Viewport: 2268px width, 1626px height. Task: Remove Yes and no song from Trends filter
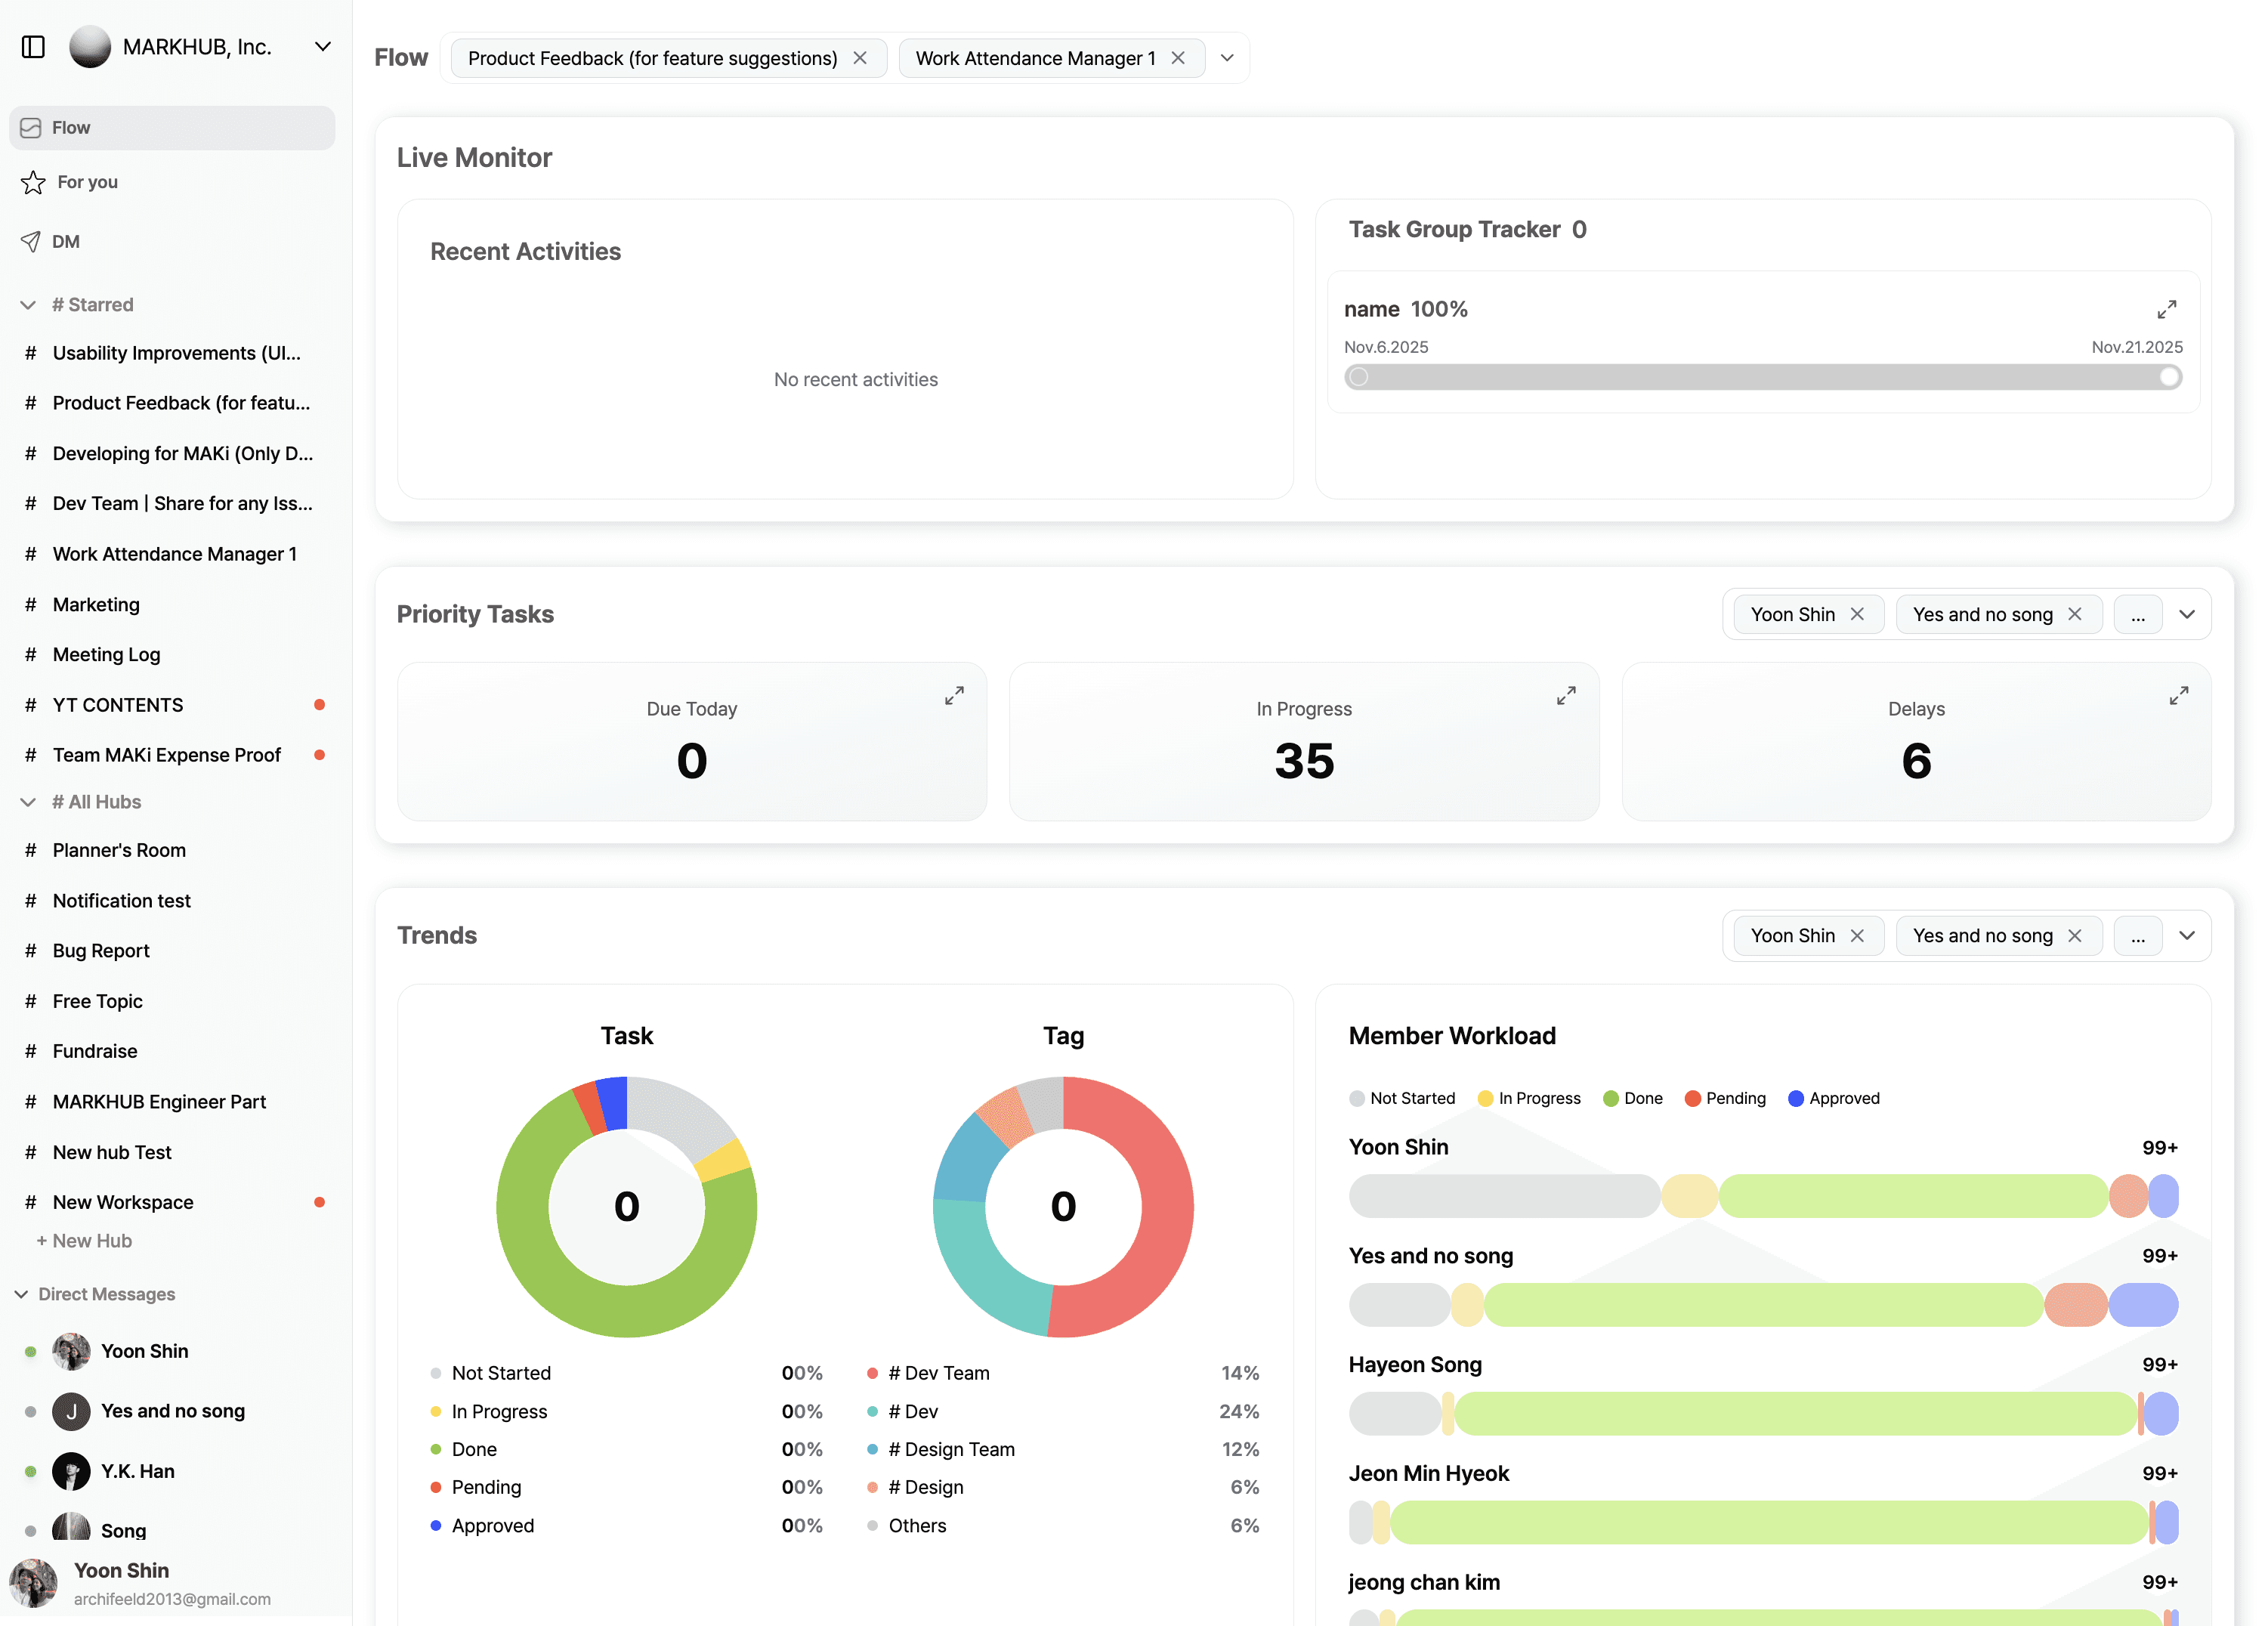pyautogui.click(x=2075, y=935)
